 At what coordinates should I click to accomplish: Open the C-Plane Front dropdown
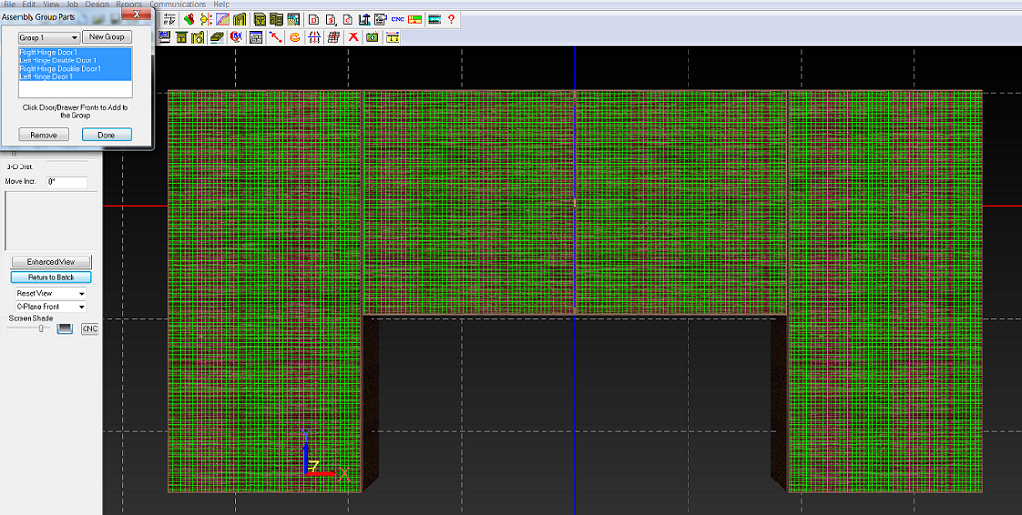(x=50, y=306)
